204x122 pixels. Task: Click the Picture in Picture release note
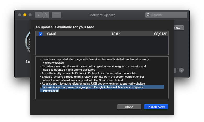tap(89, 73)
